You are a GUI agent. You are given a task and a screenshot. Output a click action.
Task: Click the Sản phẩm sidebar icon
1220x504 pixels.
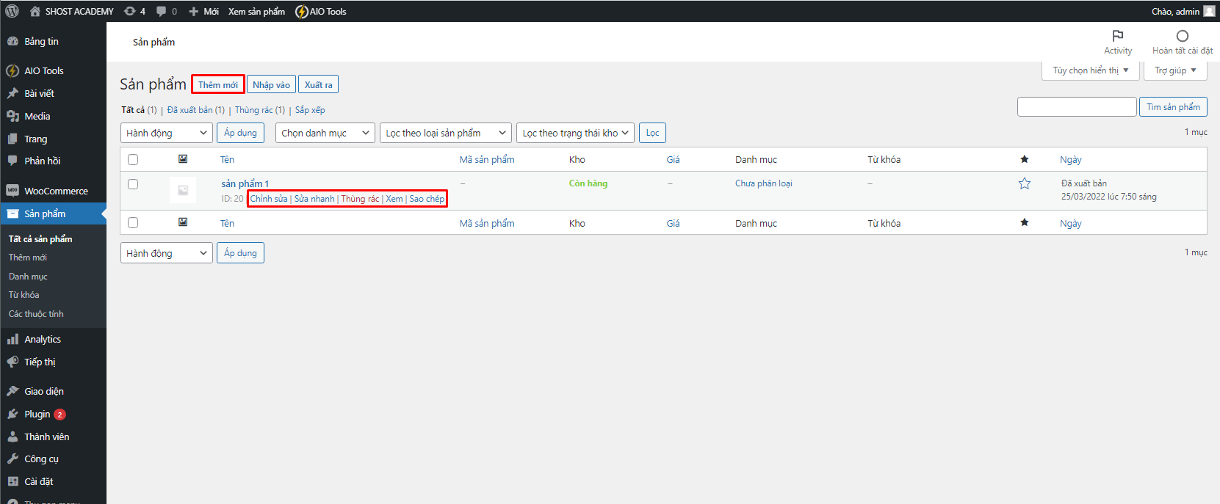(x=12, y=213)
